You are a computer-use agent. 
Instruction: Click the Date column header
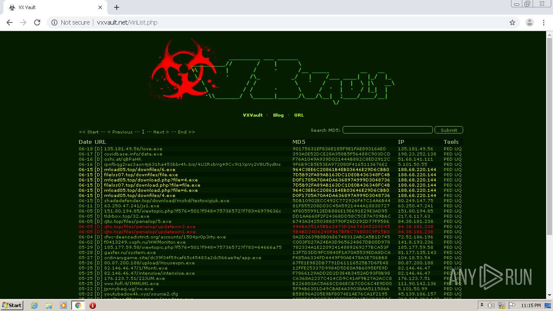[85, 142]
